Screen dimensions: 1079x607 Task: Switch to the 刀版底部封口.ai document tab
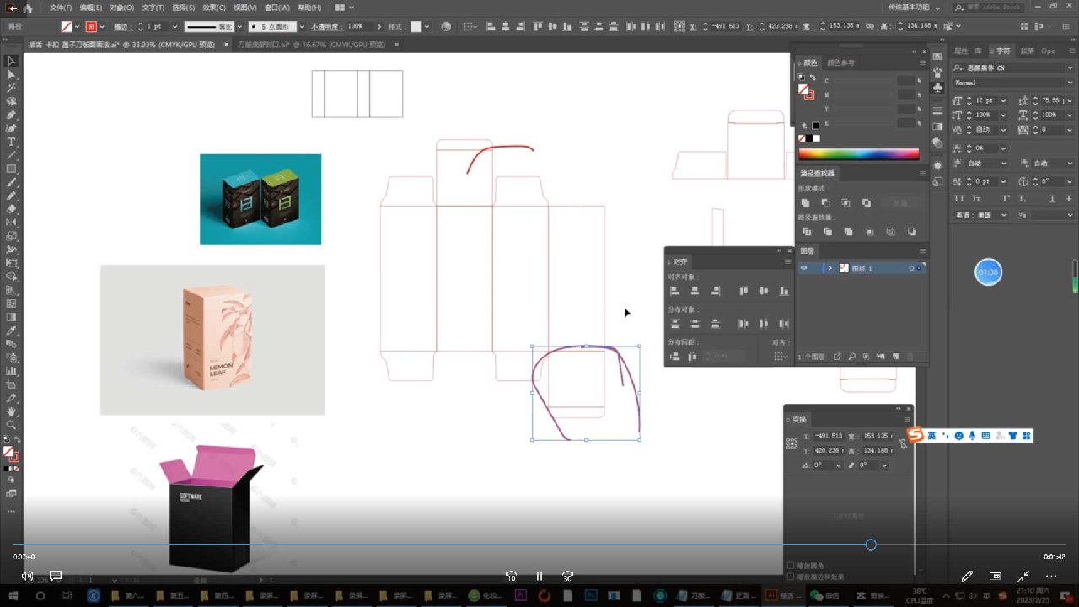pos(285,44)
